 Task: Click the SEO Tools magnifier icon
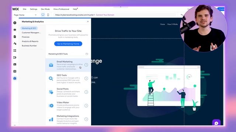click(x=51, y=78)
